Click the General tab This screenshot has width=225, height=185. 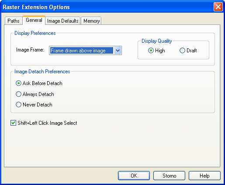[x=34, y=20]
